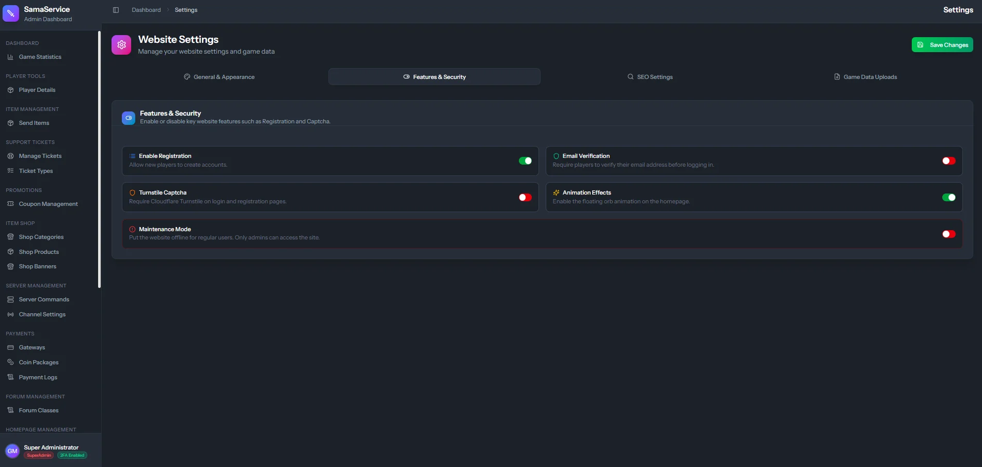Click the SamaService logo icon

pos(11,13)
